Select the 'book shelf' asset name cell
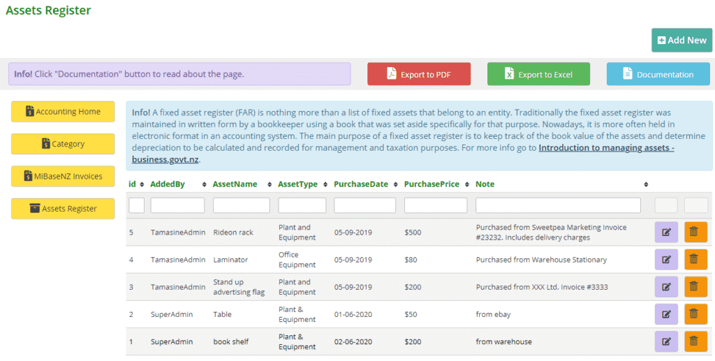The height and width of the screenshot is (361, 715). (231, 342)
